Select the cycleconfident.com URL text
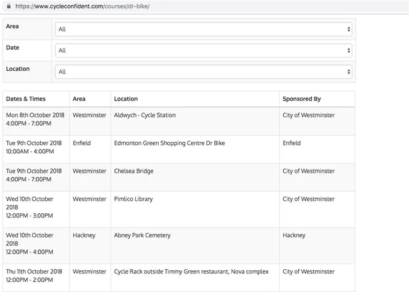This screenshot has height=292, width=409. 82,6
